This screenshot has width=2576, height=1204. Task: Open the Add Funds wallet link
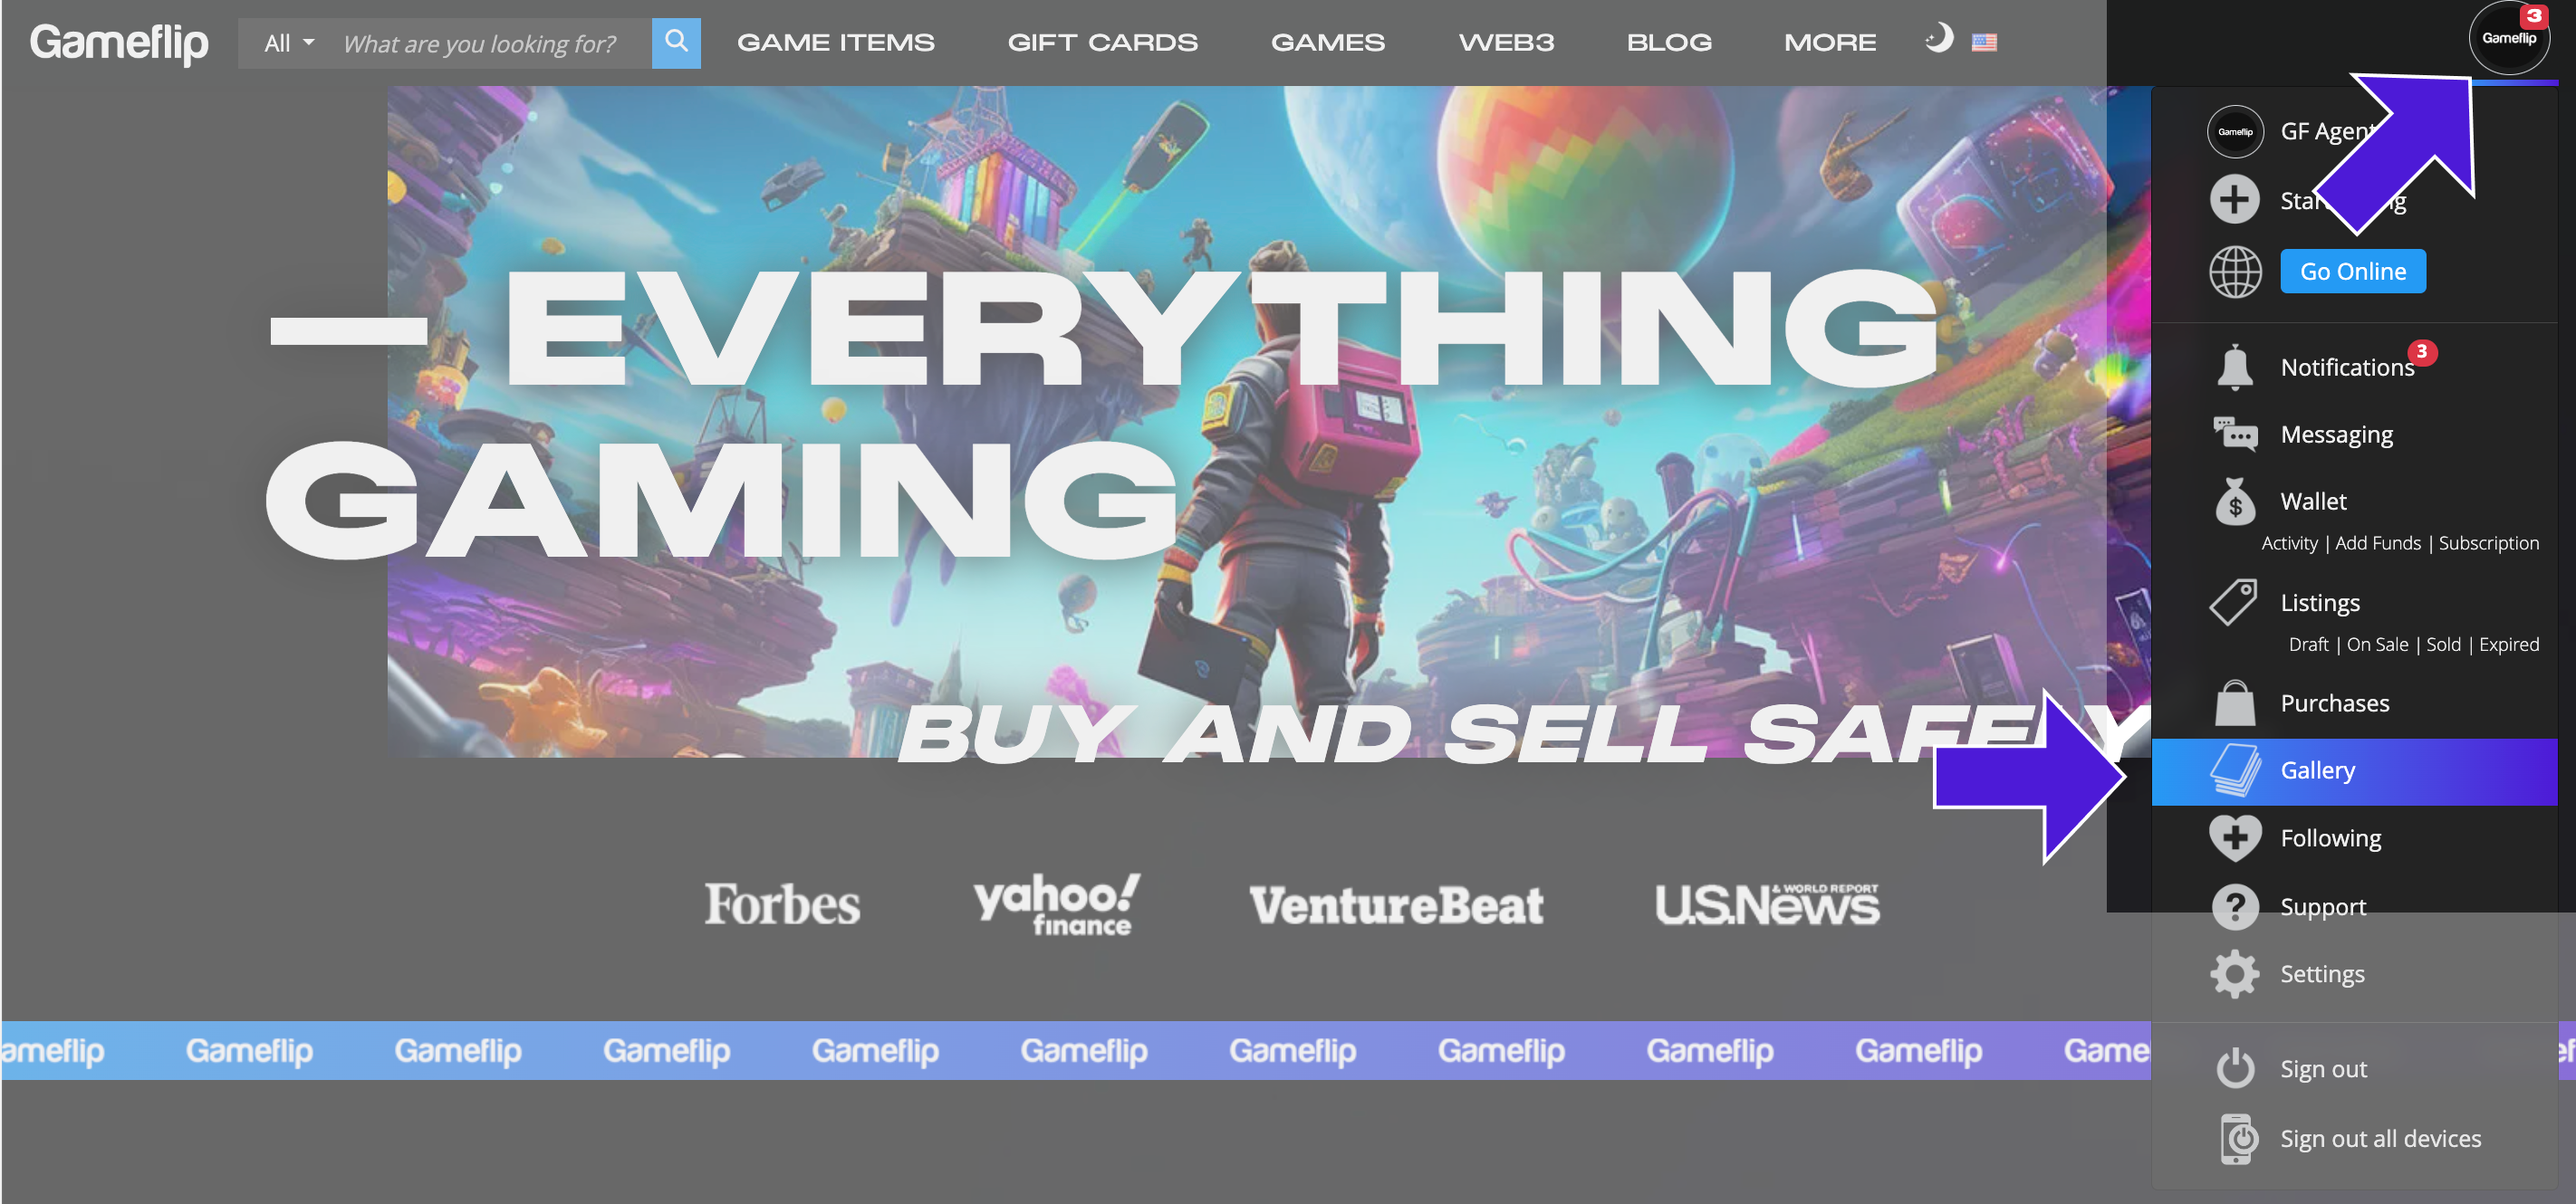(x=2377, y=542)
